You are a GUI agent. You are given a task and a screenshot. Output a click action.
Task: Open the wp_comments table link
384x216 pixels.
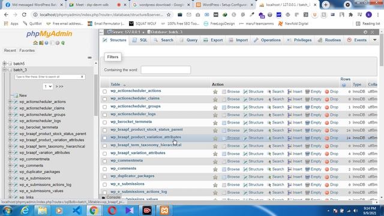[123, 169]
